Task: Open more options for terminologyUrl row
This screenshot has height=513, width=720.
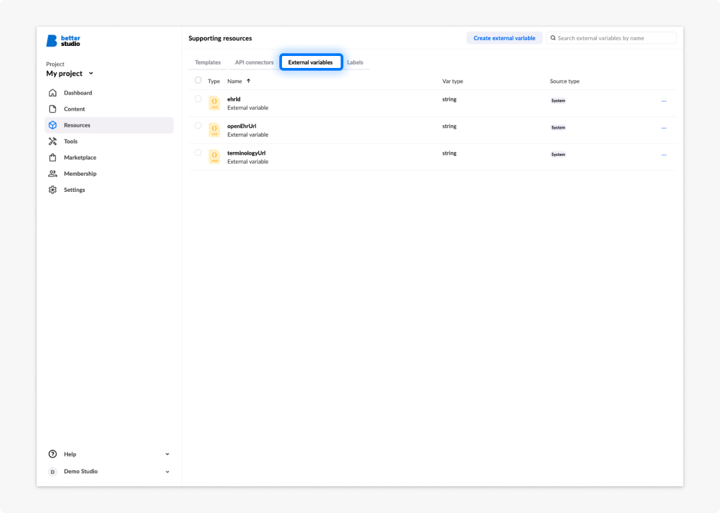Action: (664, 155)
